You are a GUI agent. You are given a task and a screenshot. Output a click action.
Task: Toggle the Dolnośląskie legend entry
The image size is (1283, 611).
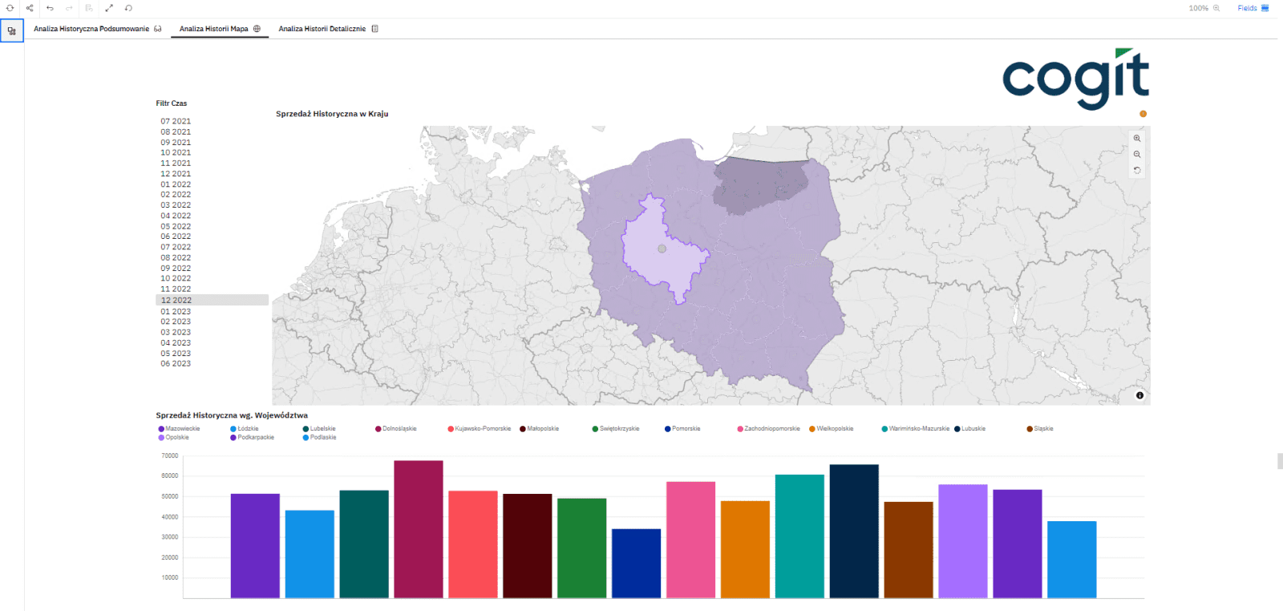[x=399, y=429]
